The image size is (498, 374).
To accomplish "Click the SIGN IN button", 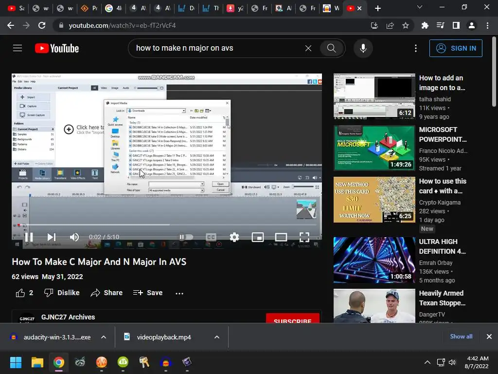I will [x=456, y=48].
